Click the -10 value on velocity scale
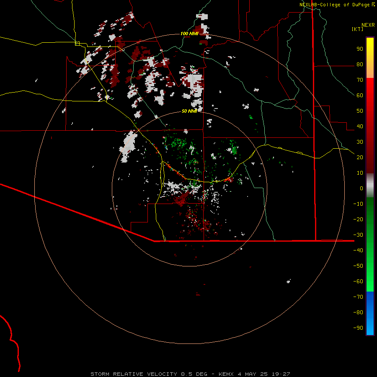 point(358,204)
